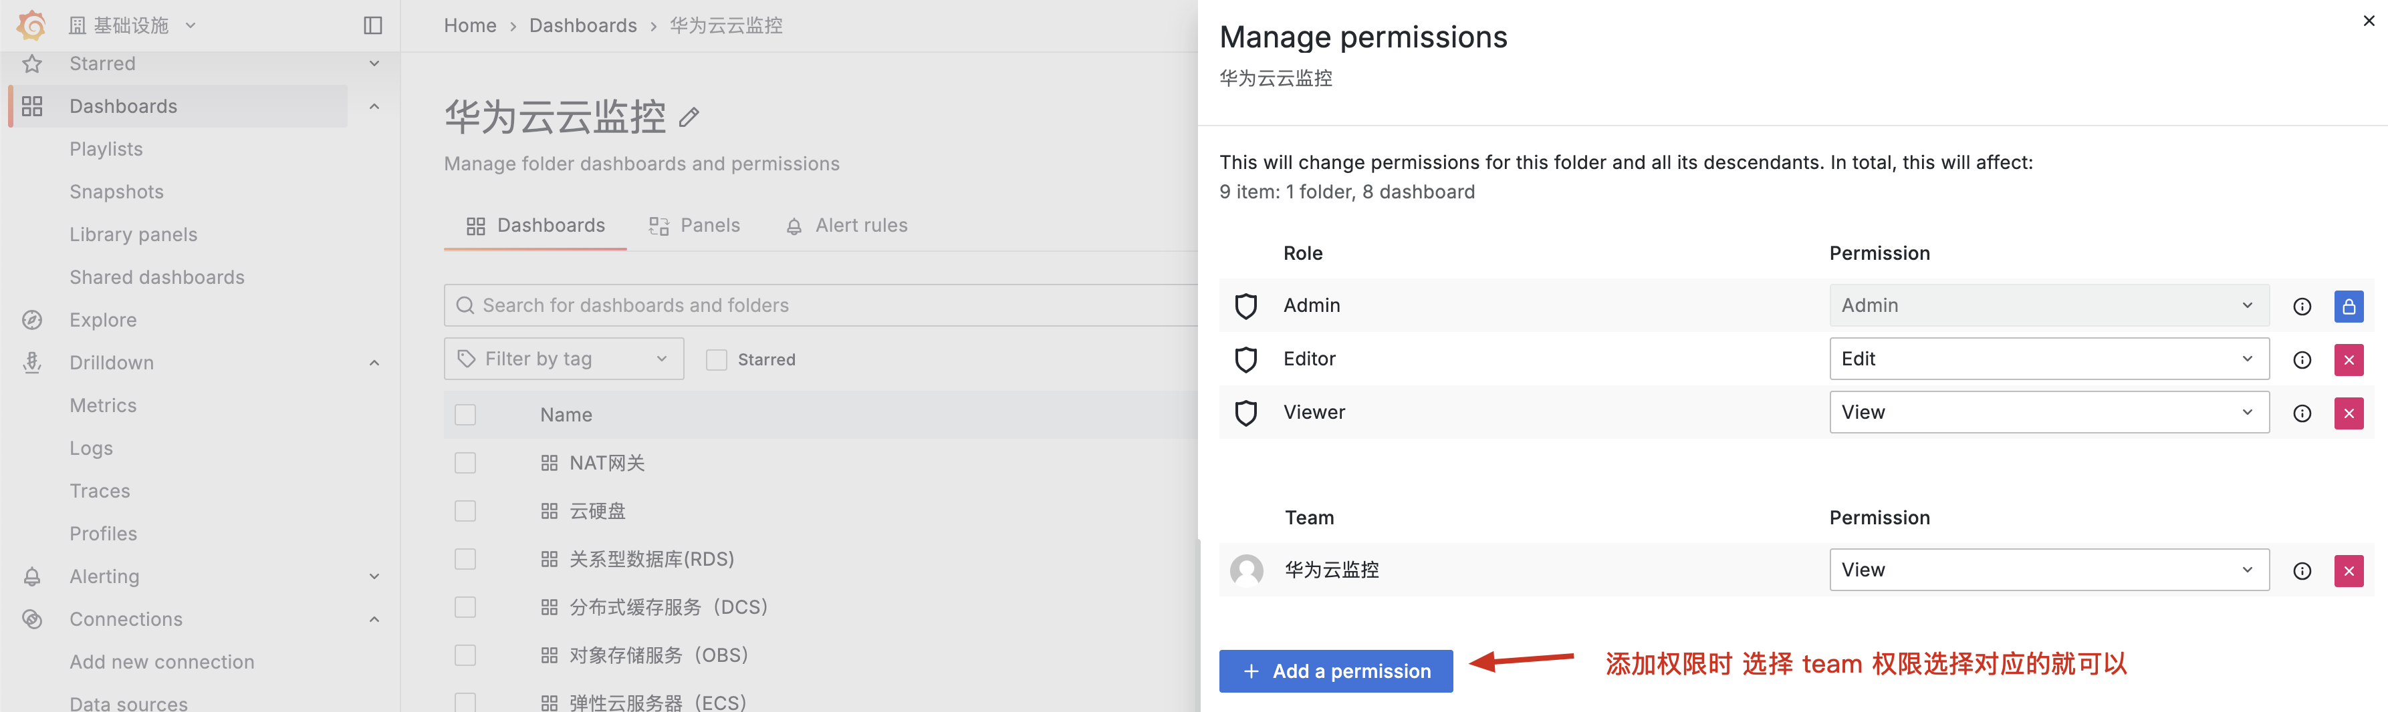Remove the Viewer role permission
2388x712 pixels.
click(x=2347, y=413)
